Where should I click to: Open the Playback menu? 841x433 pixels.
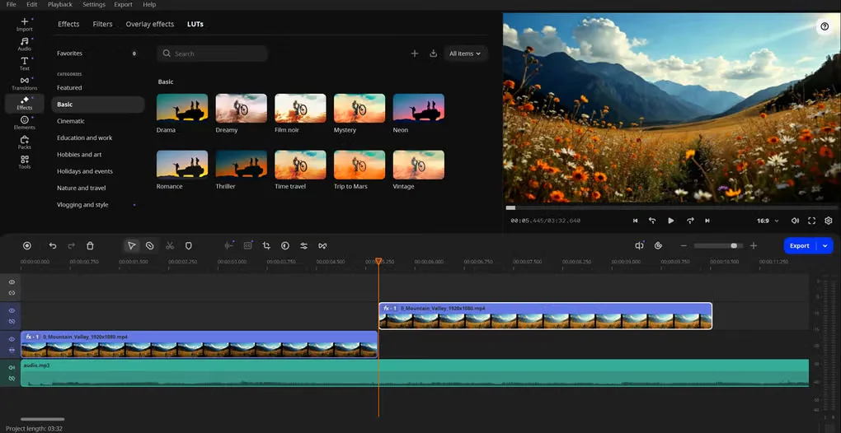60,4
